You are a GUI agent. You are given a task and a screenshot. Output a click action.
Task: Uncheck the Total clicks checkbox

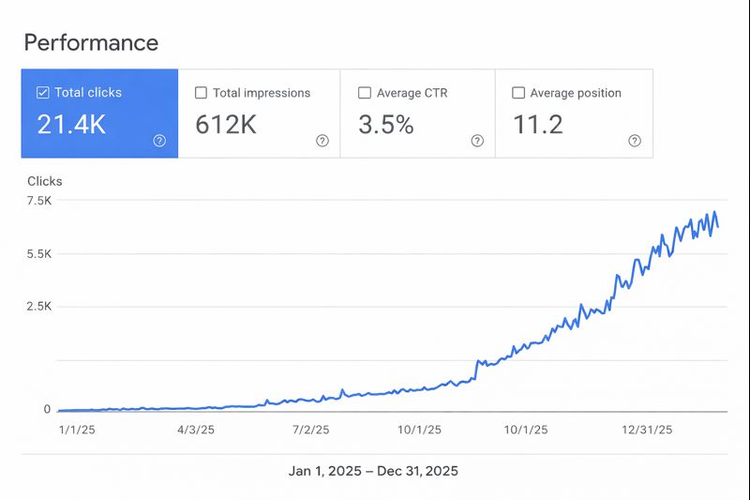point(42,93)
